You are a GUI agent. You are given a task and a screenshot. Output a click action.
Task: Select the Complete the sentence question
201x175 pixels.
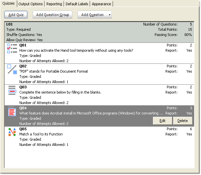click(x=60, y=92)
